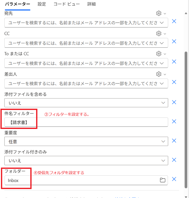189x198 pixels.
Task: Expand the 添付ファイルを含める dropdown
Action: (163, 103)
